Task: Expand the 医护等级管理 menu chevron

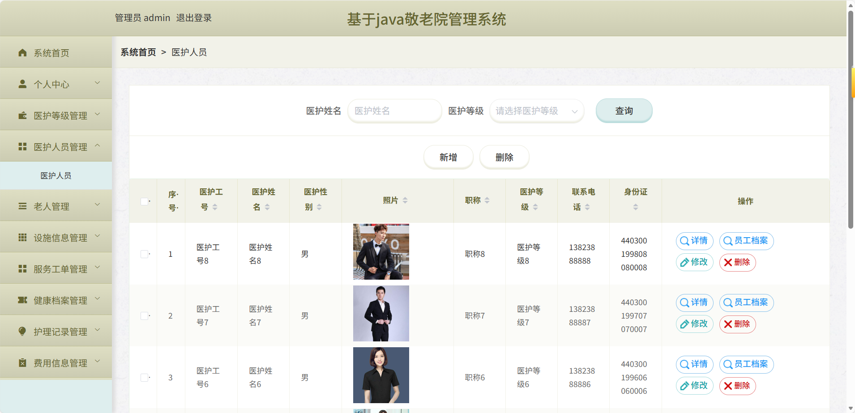Action: pos(97,115)
